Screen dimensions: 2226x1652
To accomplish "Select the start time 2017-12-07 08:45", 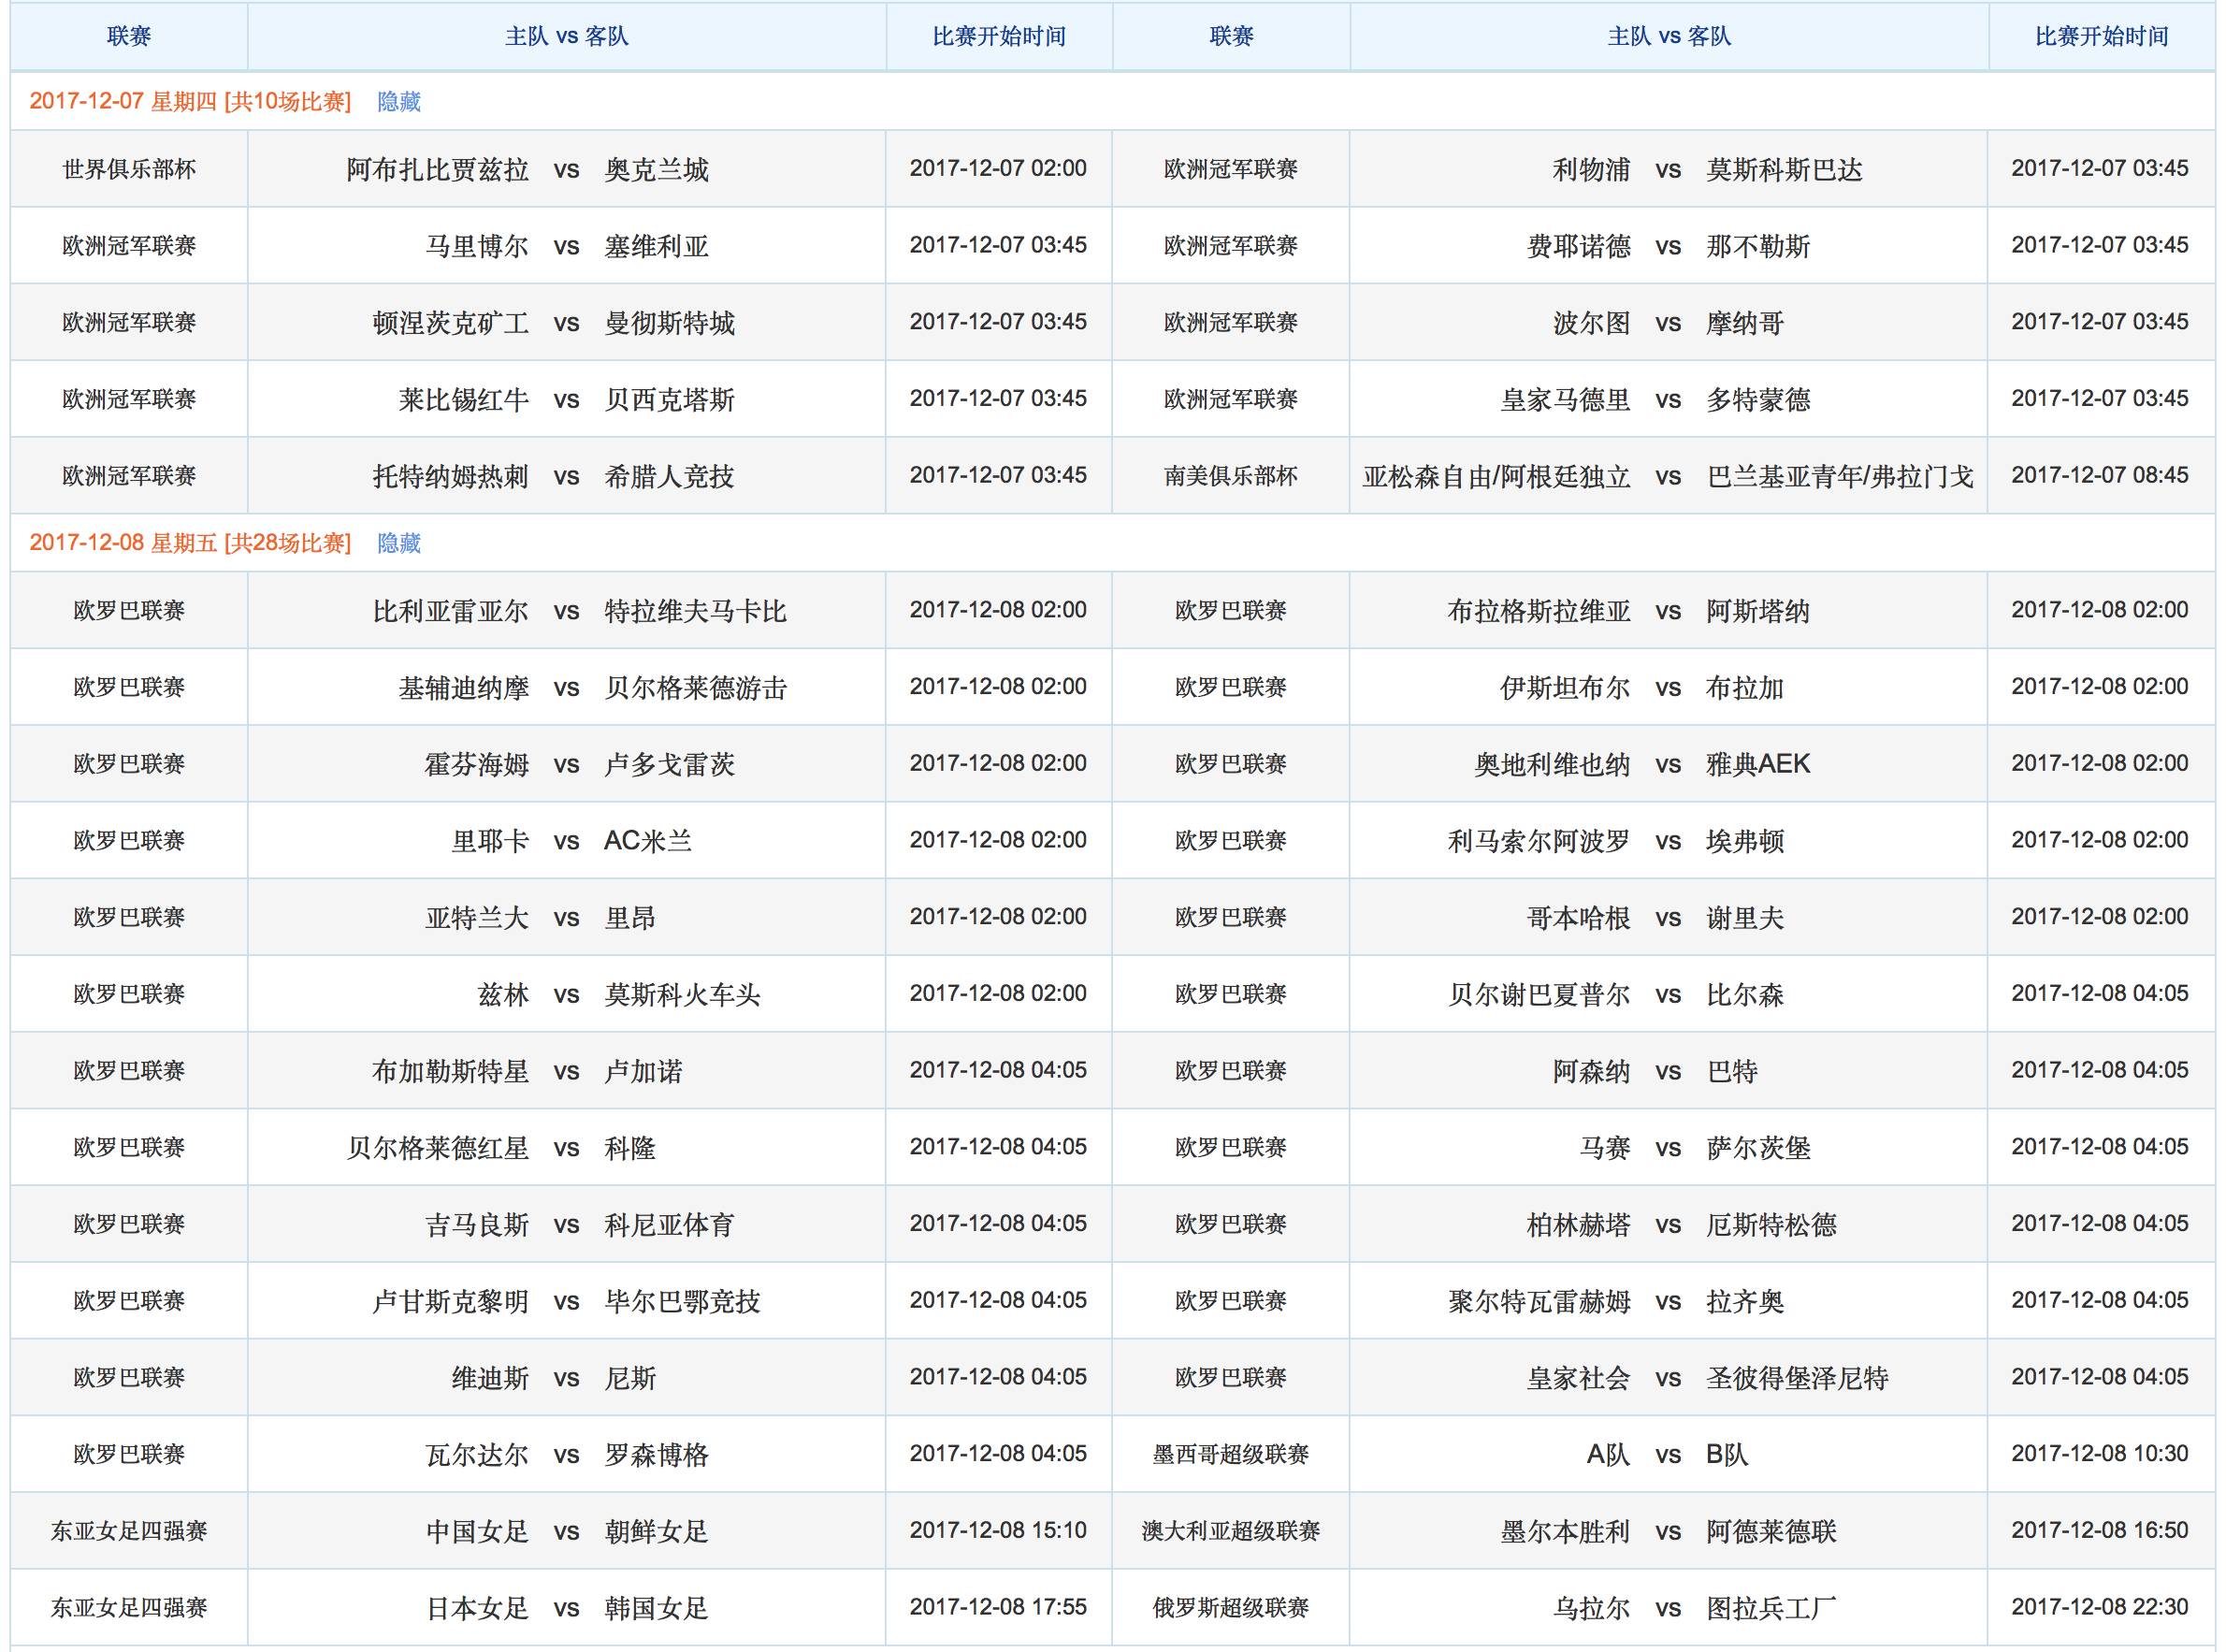I will 2100,475.
